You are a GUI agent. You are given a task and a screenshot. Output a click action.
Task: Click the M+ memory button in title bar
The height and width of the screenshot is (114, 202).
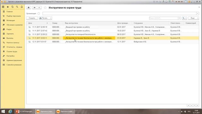179,2
